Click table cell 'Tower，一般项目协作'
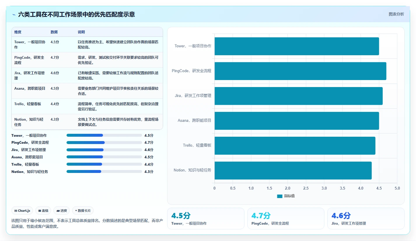Screen dimensions: 416x241 (x=30, y=44)
